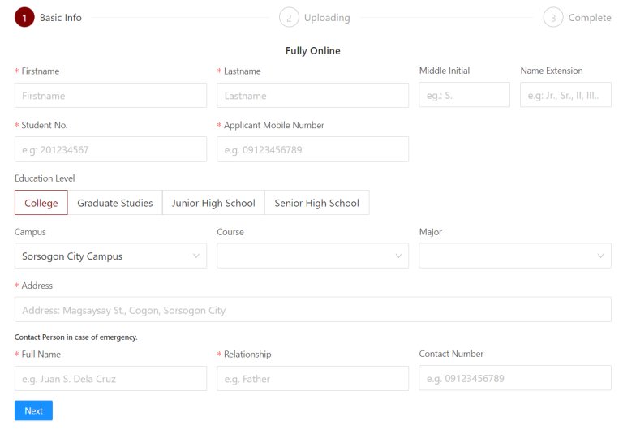Image resolution: width=623 pixels, height=434 pixels.
Task: Open the Major dropdown
Action: (514, 256)
